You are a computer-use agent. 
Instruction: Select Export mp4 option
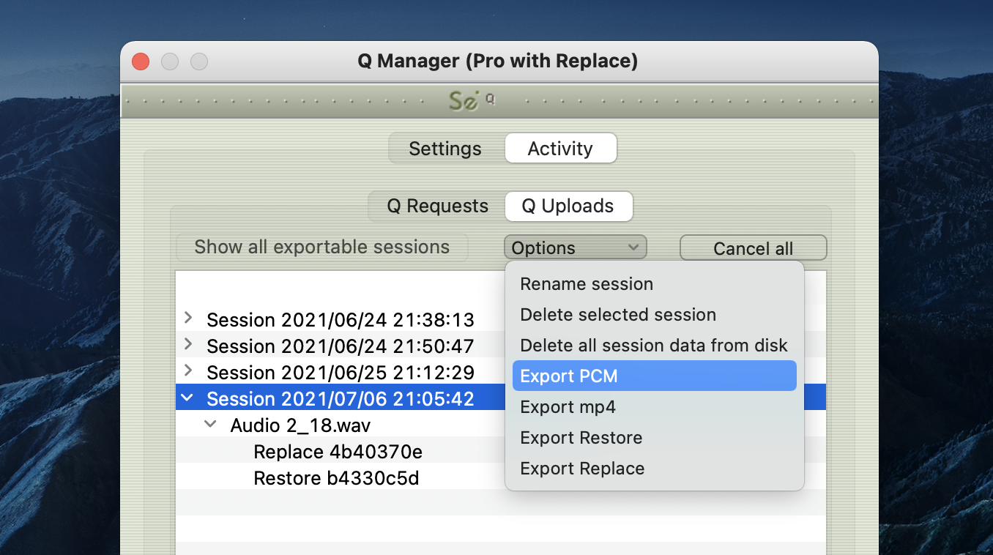[568, 407]
